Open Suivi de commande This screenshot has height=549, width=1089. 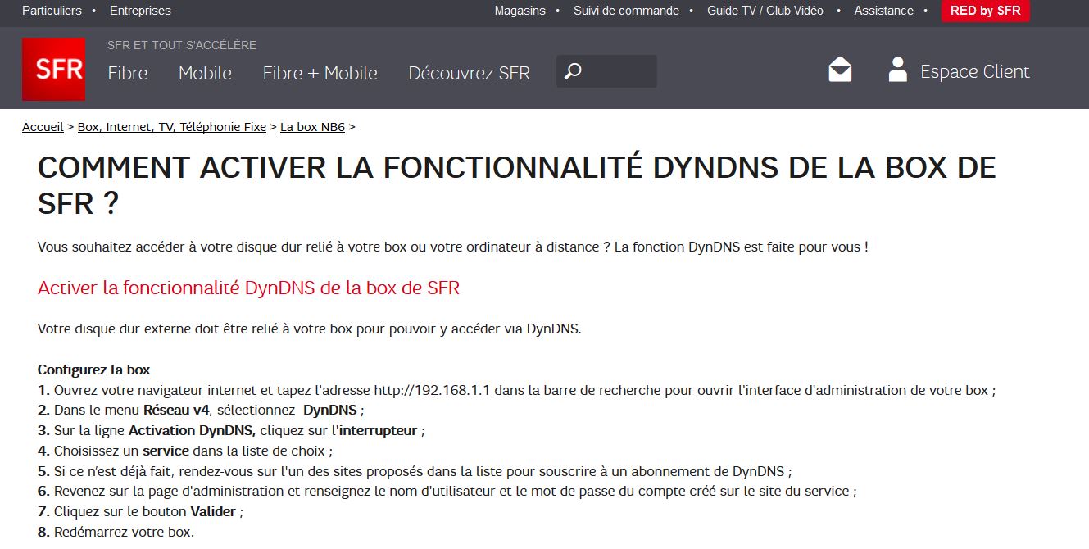tap(626, 11)
